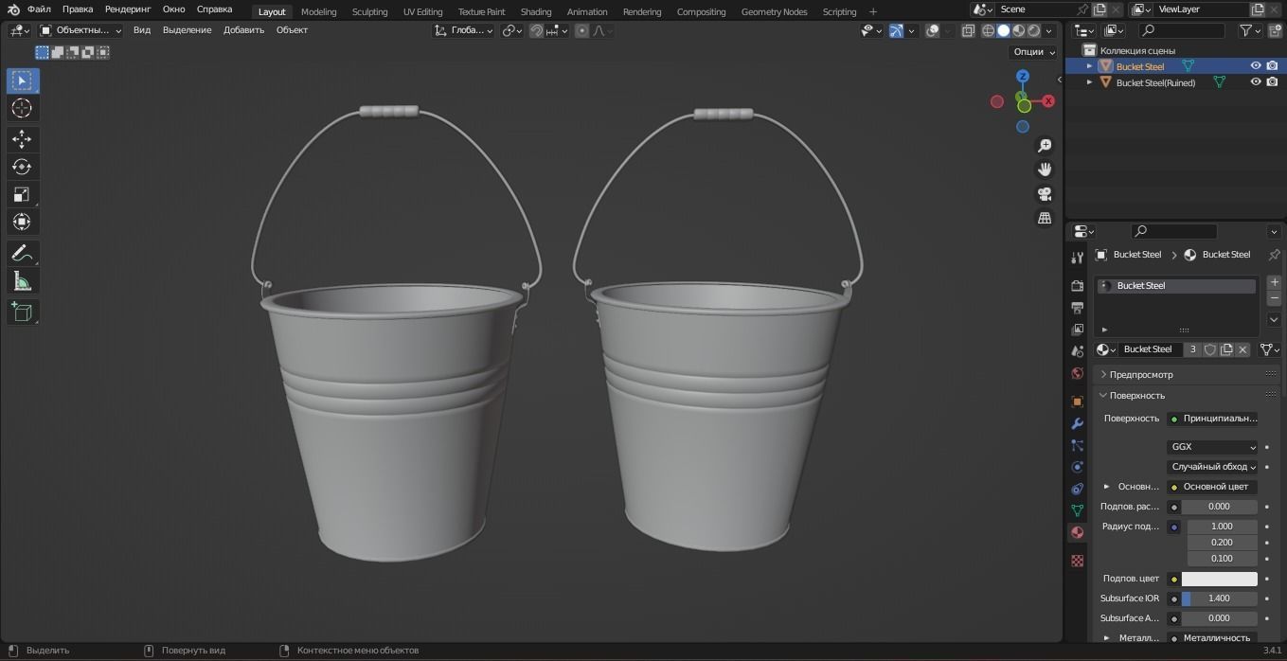
Task: Select the Transform tool
Action: coord(22,222)
